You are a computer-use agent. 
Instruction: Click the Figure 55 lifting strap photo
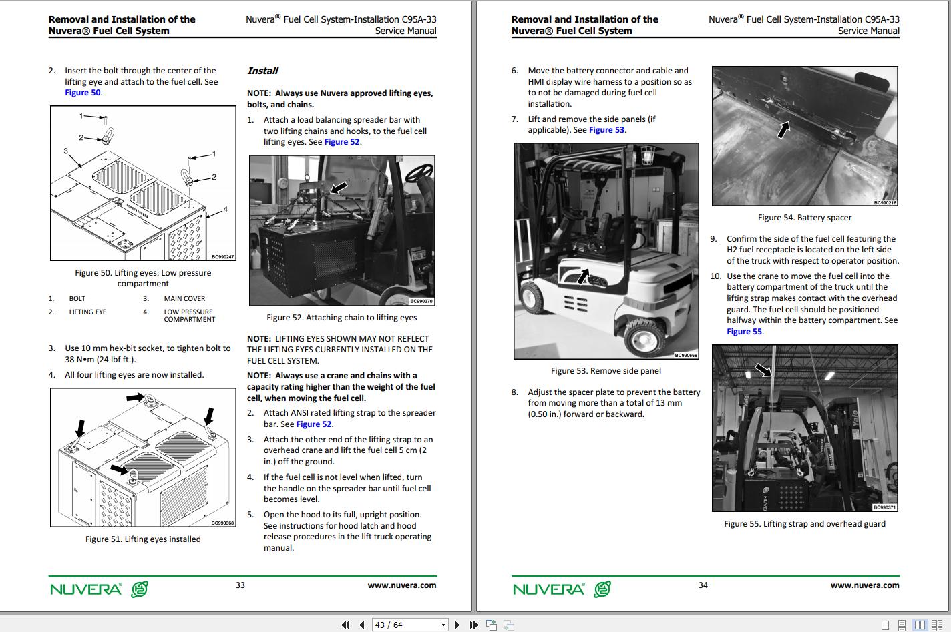point(805,428)
